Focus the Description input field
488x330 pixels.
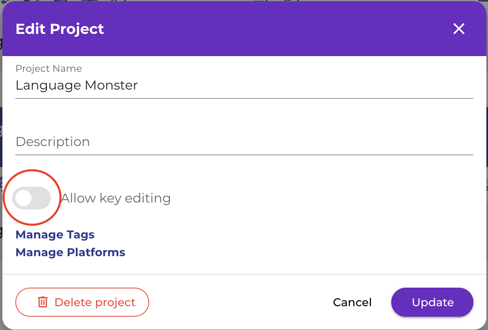tap(244, 142)
